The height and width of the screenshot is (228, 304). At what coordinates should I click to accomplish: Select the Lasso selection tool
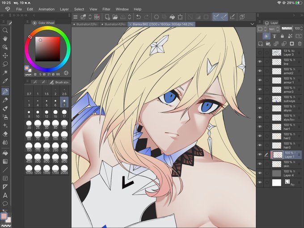(x=5, y=64)
